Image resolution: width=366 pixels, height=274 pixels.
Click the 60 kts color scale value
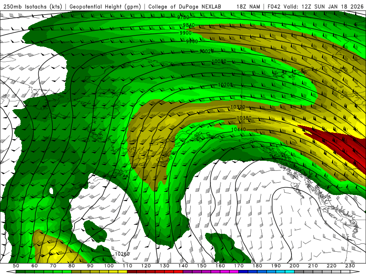35,266
